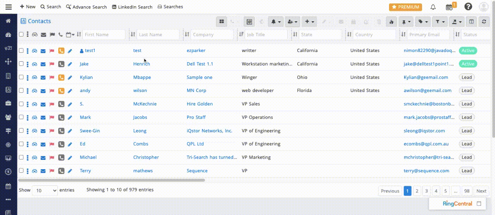
Task: Check the Jake Henrich row checkbox
Action: tap(21, 64)
